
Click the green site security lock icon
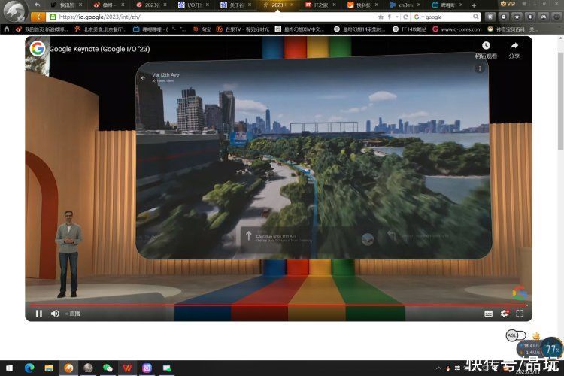[53, 17]
